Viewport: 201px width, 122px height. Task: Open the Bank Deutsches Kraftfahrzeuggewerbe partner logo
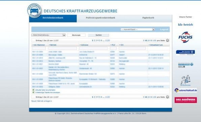[185, 53]
